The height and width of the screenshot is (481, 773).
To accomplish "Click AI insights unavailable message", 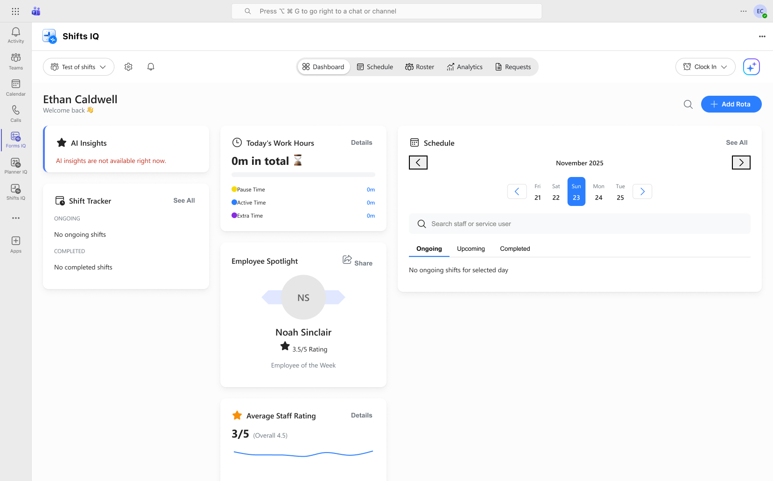I will coord(111,161).
